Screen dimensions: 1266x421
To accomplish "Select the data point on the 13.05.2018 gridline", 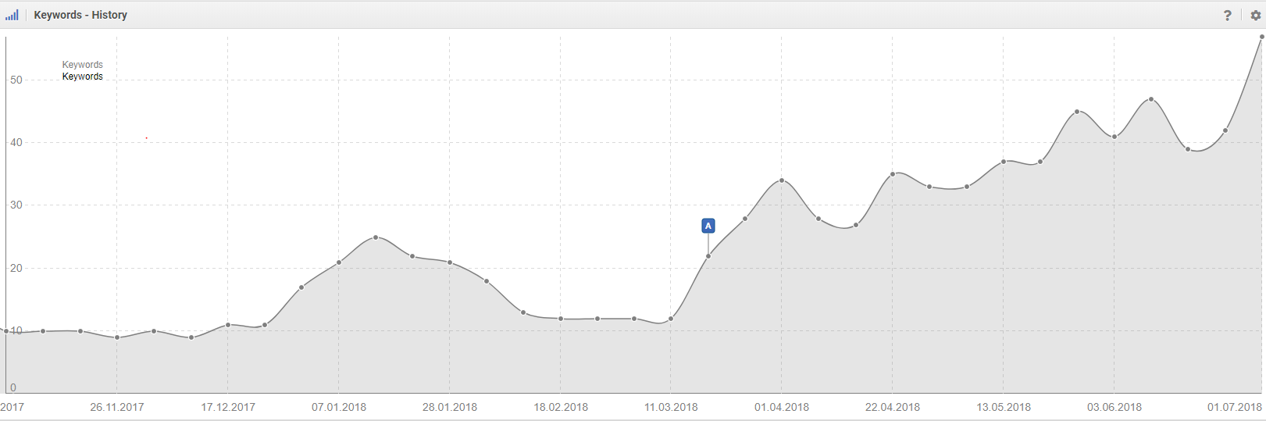I will pyautogui.click(x=1004, y=162).
